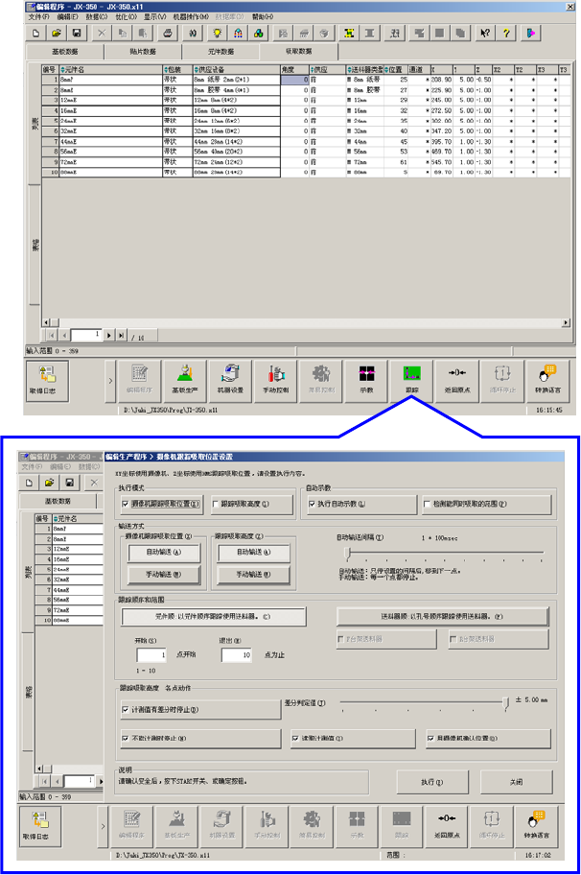Open 手动控制 in upper window bottom bar
Screen dimensions: 581x875
(275, 381)
